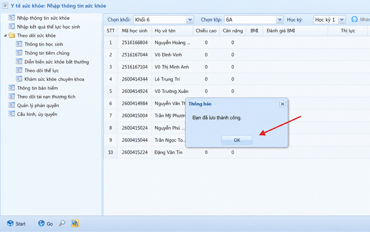The image size is (370, 232).
Task: Click the Đánh giá BMI column header
Action: point(295,31)
